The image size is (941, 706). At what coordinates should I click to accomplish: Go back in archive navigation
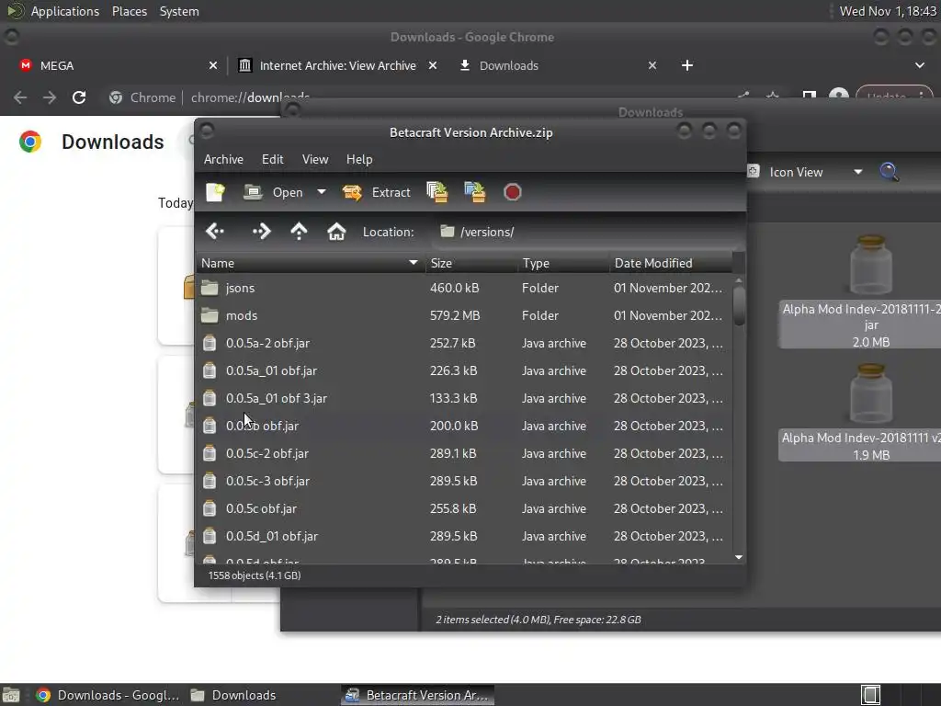215,232
